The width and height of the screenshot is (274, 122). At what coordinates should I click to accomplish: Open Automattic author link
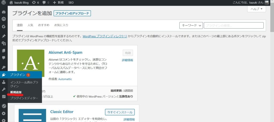tap(65, 79)
